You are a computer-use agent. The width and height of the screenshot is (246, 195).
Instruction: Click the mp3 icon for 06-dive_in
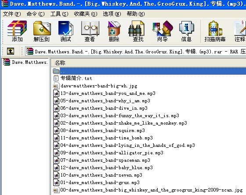click(56, 108)
